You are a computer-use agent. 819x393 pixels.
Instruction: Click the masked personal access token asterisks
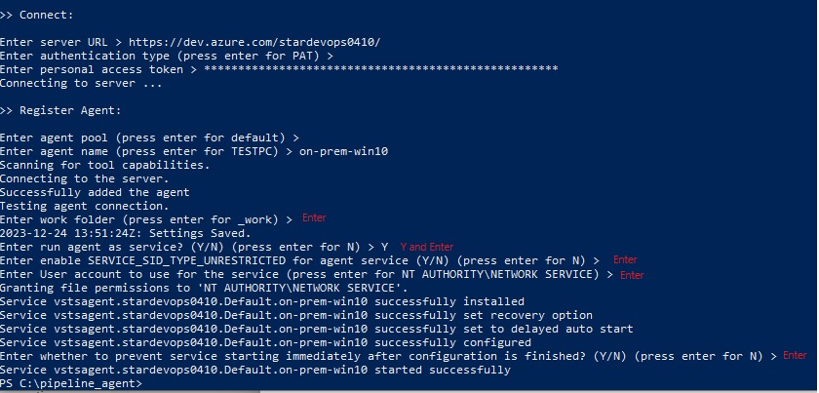pos(381,69)
